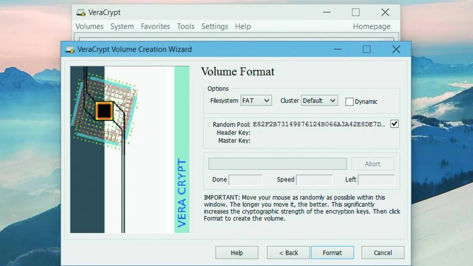This screenshot has width=473, height=266.
Task: Cancel the Volume Creation Wizard
Action: [x=383, y=253]
